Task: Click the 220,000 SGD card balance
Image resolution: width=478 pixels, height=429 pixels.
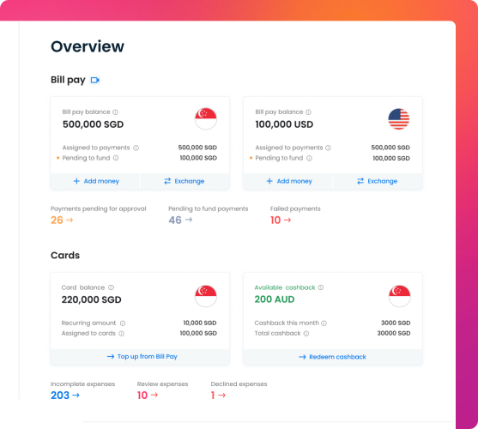Action: point(92,299)
